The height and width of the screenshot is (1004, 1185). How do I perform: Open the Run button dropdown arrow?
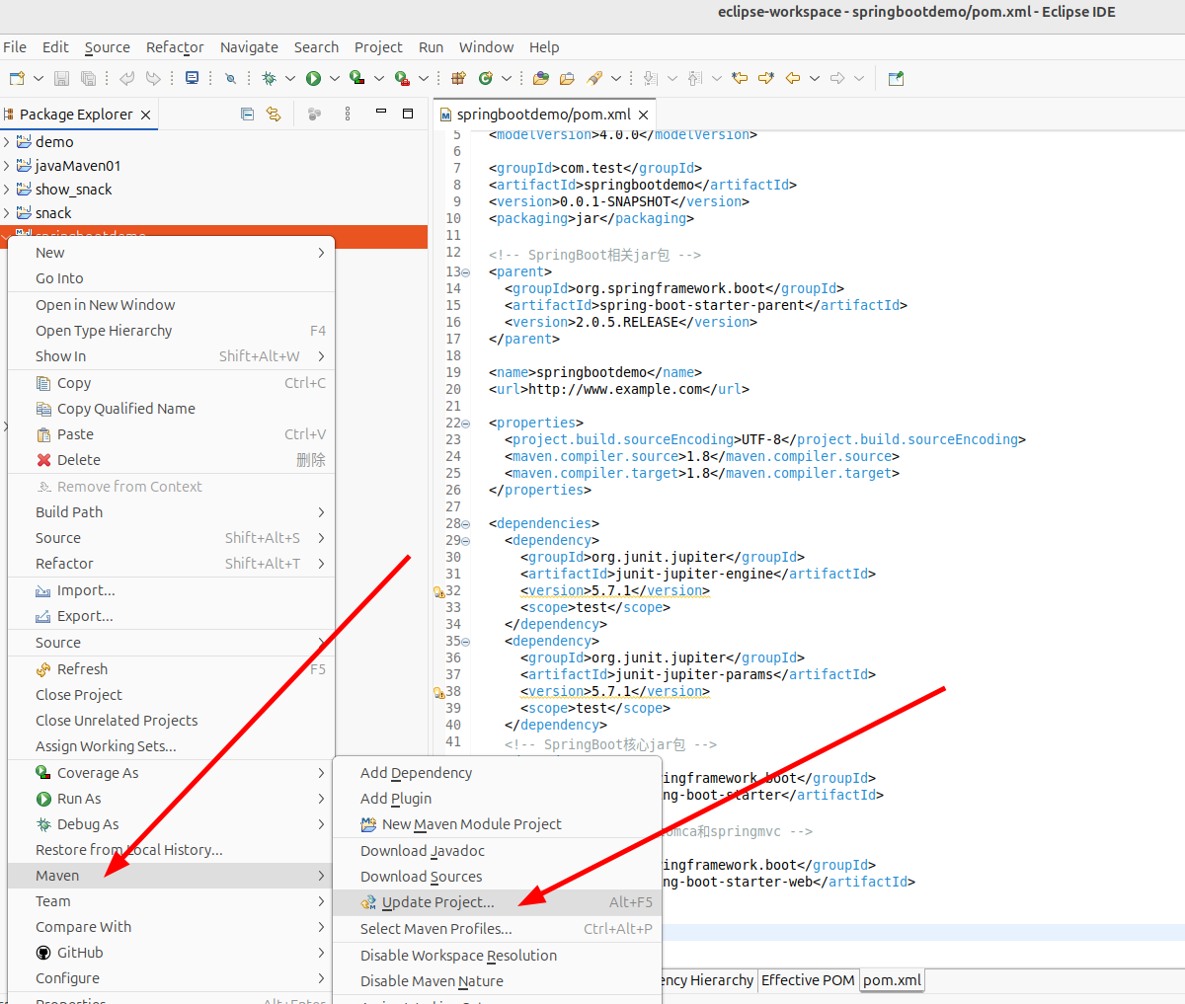tap(335, 78)
